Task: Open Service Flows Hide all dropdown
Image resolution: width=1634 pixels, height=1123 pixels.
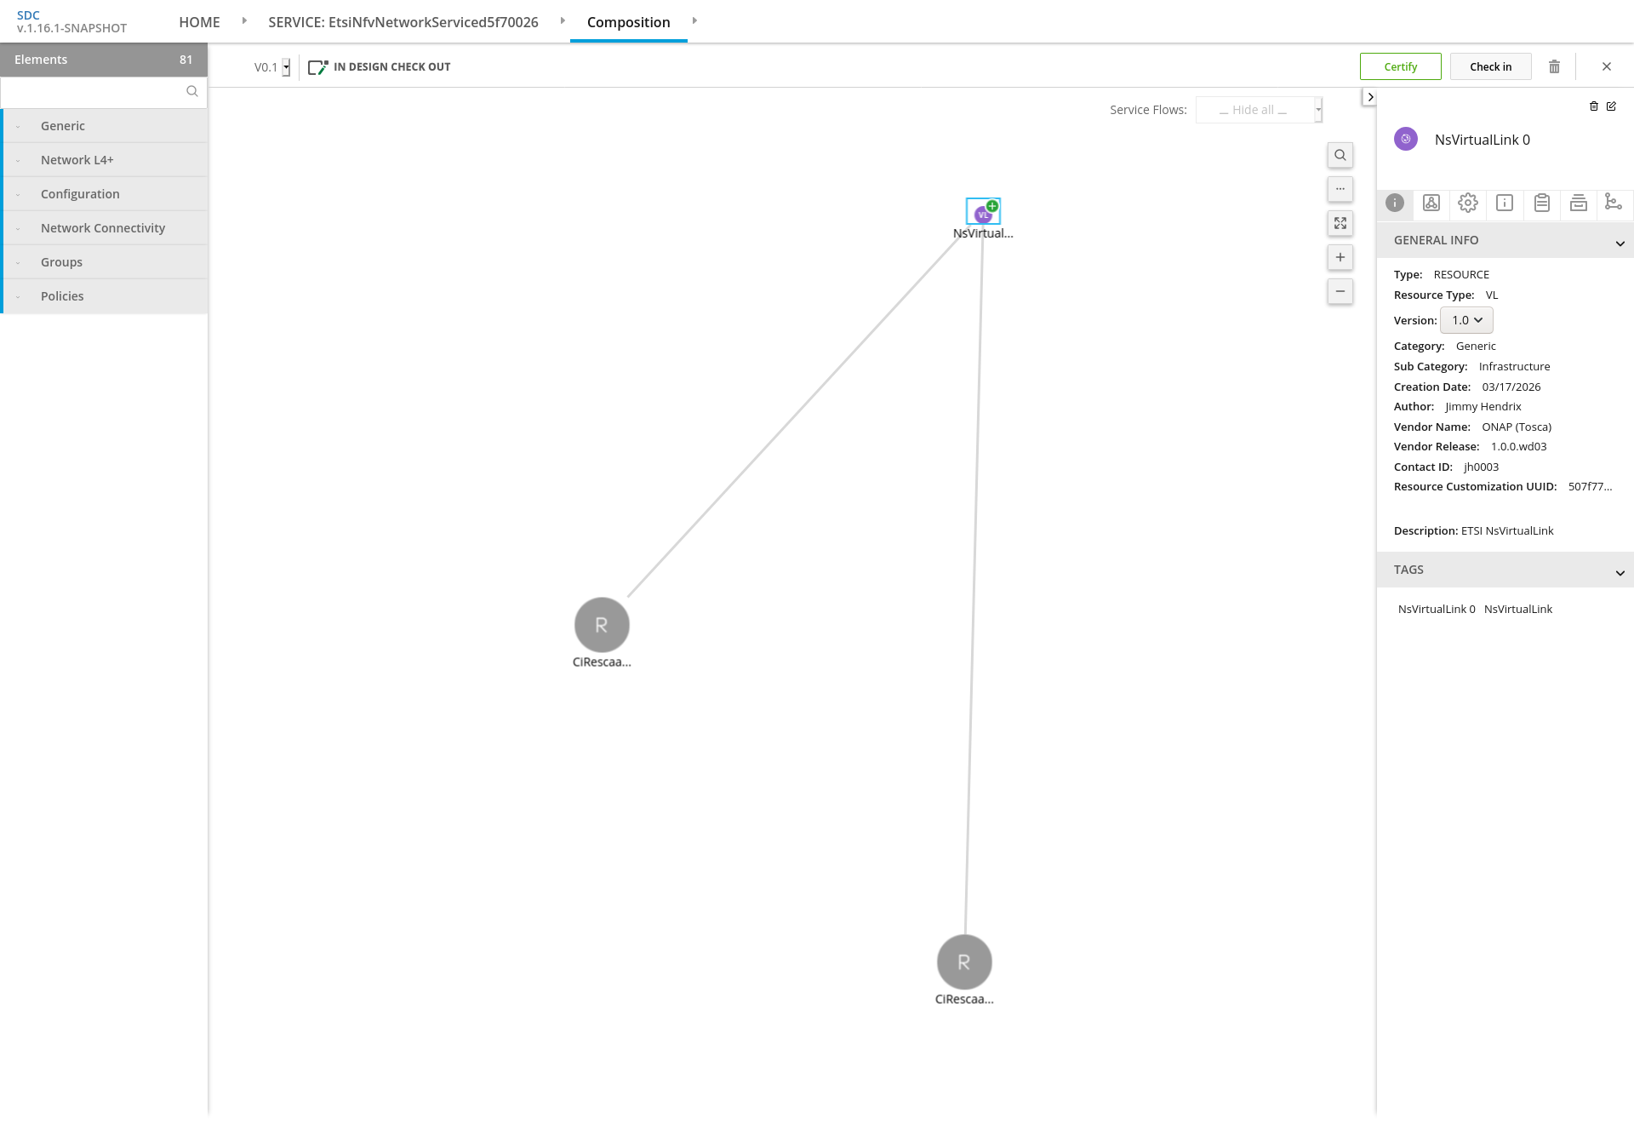Action: point(1259,110)
